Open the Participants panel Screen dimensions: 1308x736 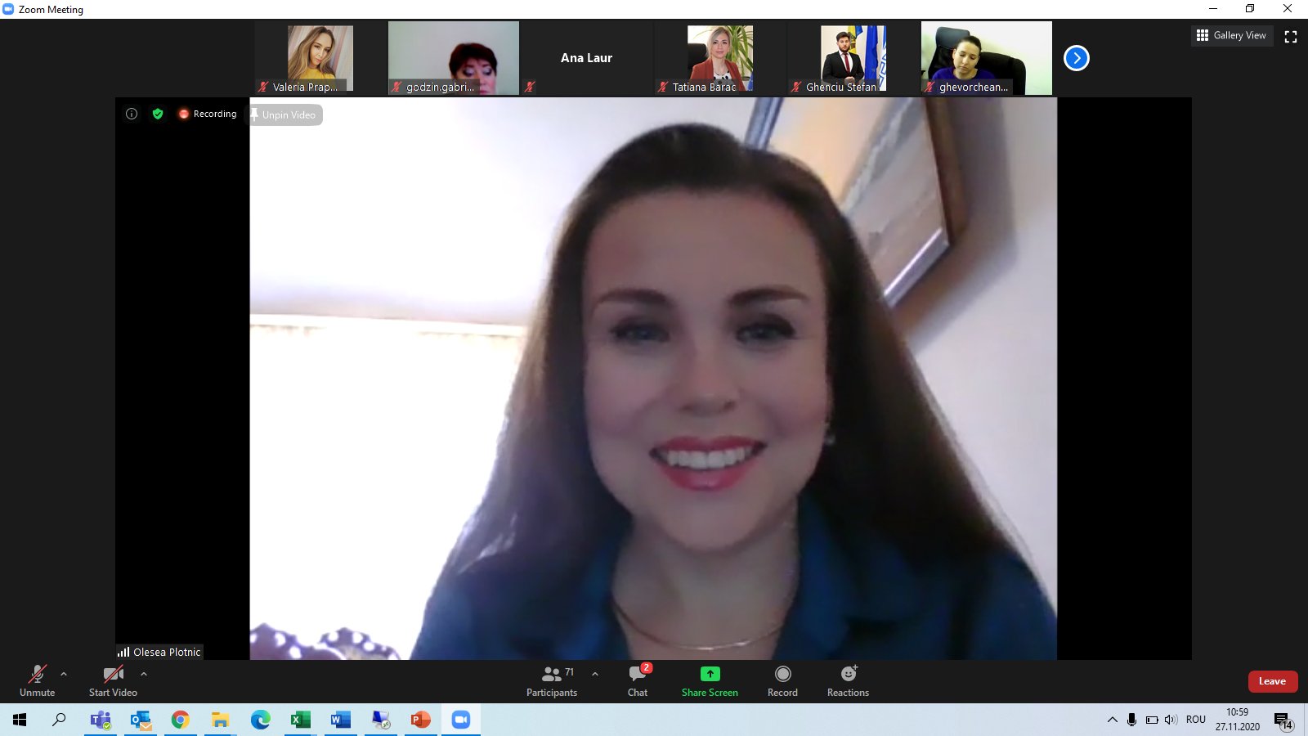click(x=552, y=681)
